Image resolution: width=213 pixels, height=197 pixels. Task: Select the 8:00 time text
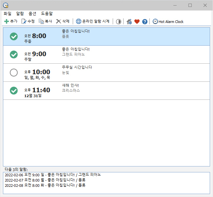click(39, 36)
